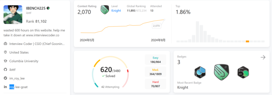Click the briefcase icon beside Interview Coder
272x95 pixels.
5,44
